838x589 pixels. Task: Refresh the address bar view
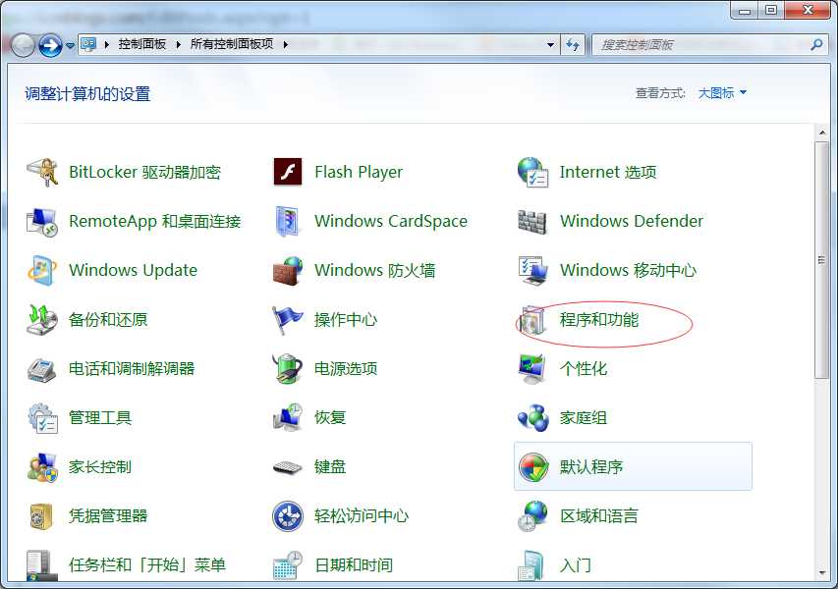(x=573, y=45)
